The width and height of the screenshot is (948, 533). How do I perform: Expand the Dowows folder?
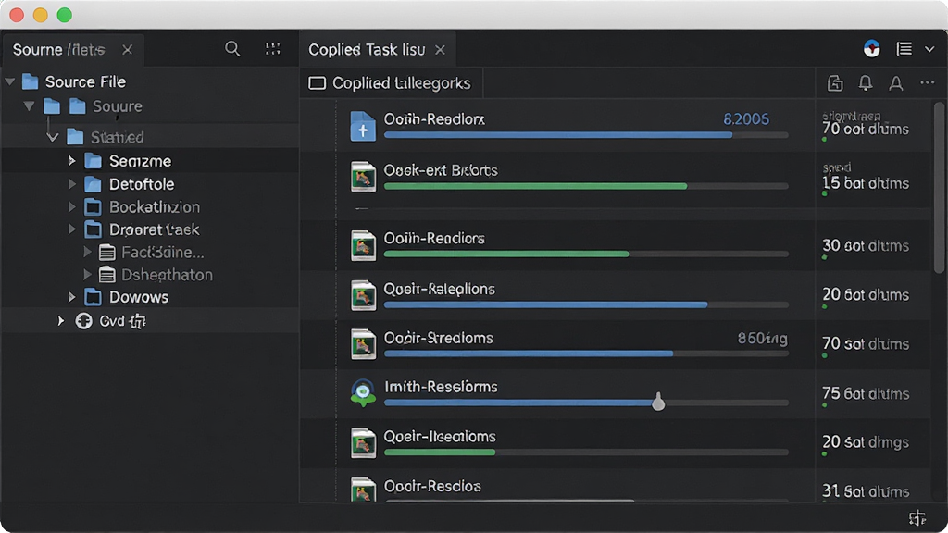click(71, 297)
